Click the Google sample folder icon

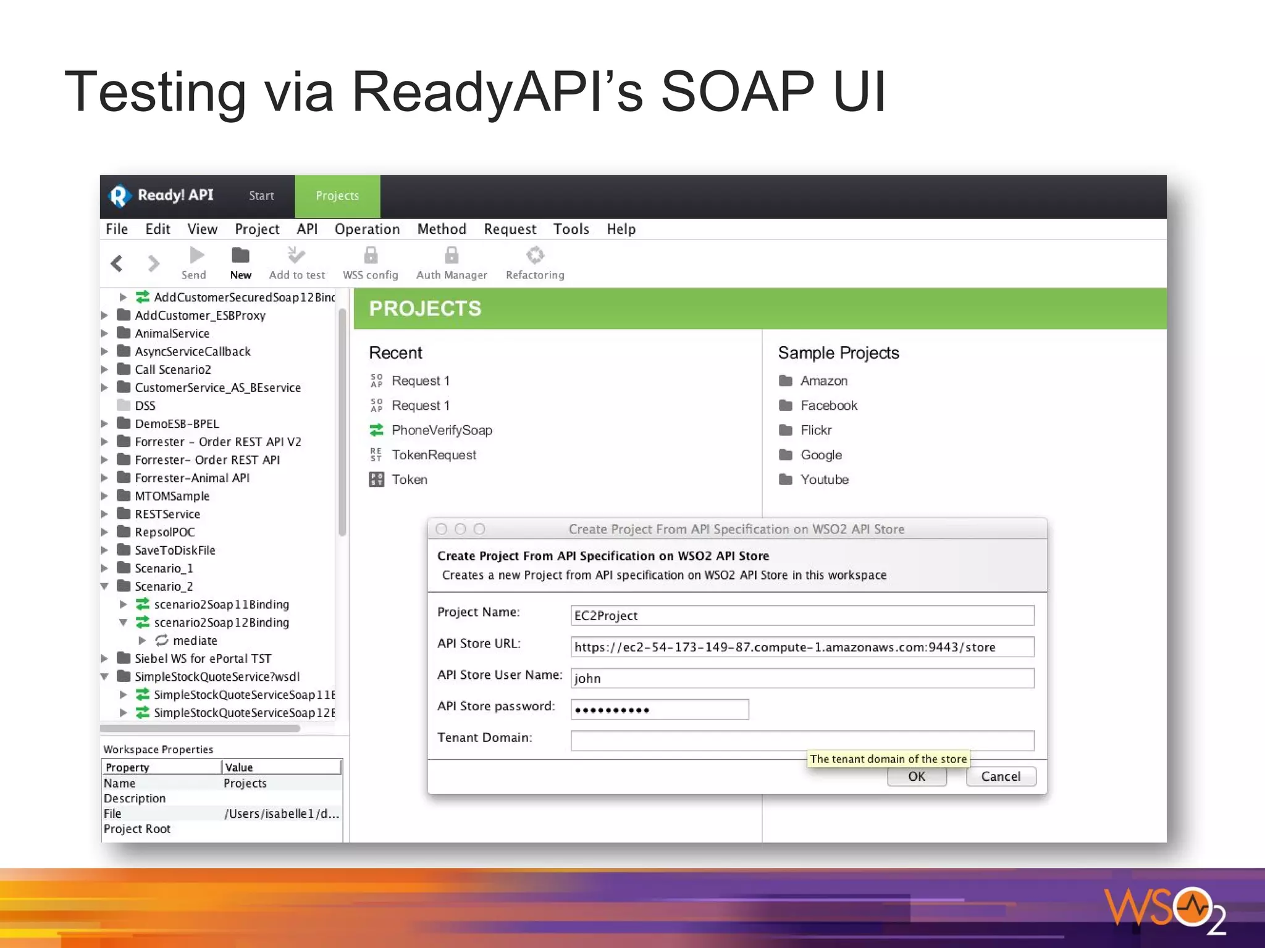coord(786,455)
